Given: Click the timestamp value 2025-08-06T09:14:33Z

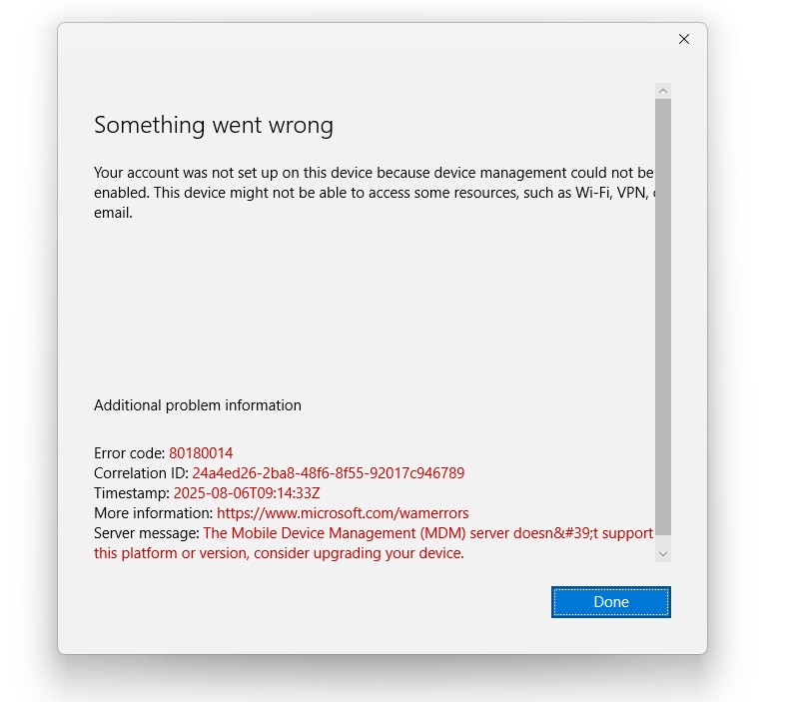Looking at the screenshot, I should [x=246, y=493].
